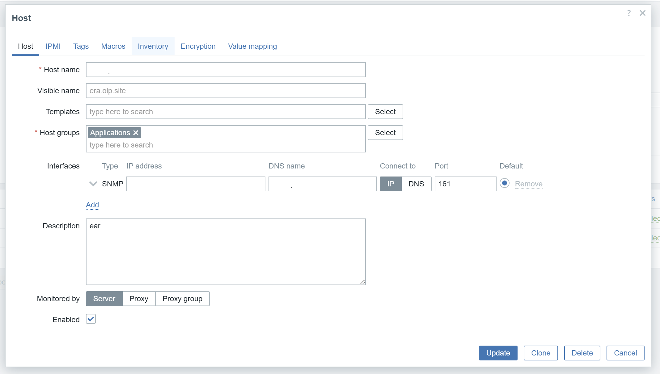This screenshot has width=660, height=374.
Task: Set Connect to option to IP
Action: 391,184
